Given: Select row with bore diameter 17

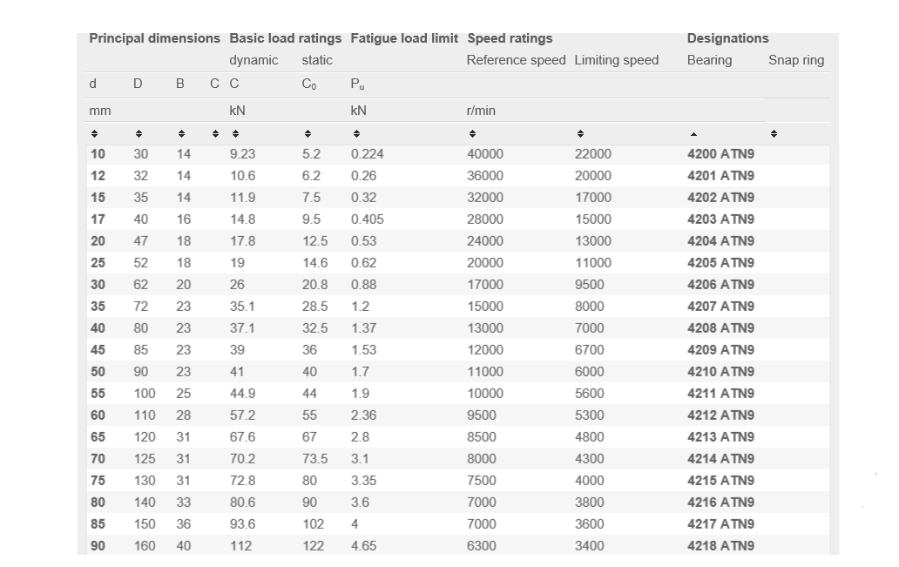Looking at the screenshot, I should tap(458, 219).
